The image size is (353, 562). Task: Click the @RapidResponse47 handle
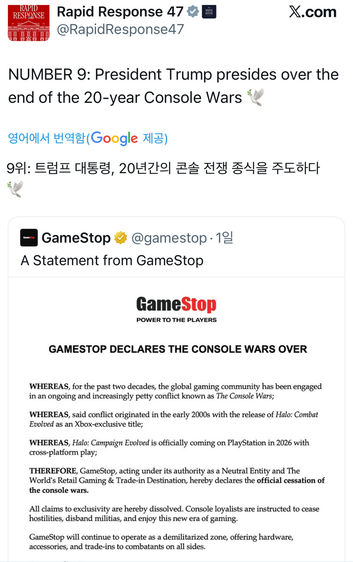click(120, 29)
